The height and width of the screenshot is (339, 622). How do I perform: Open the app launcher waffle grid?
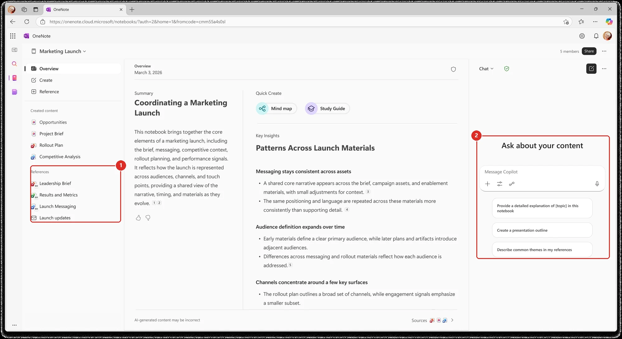point(13,36)
